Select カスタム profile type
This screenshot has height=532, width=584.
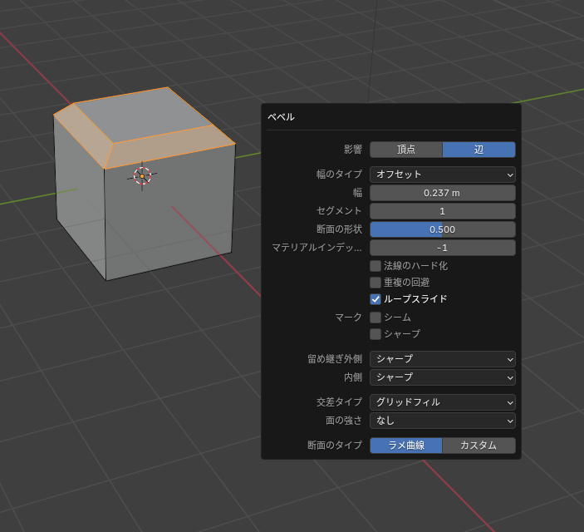(x=479, y=446)
